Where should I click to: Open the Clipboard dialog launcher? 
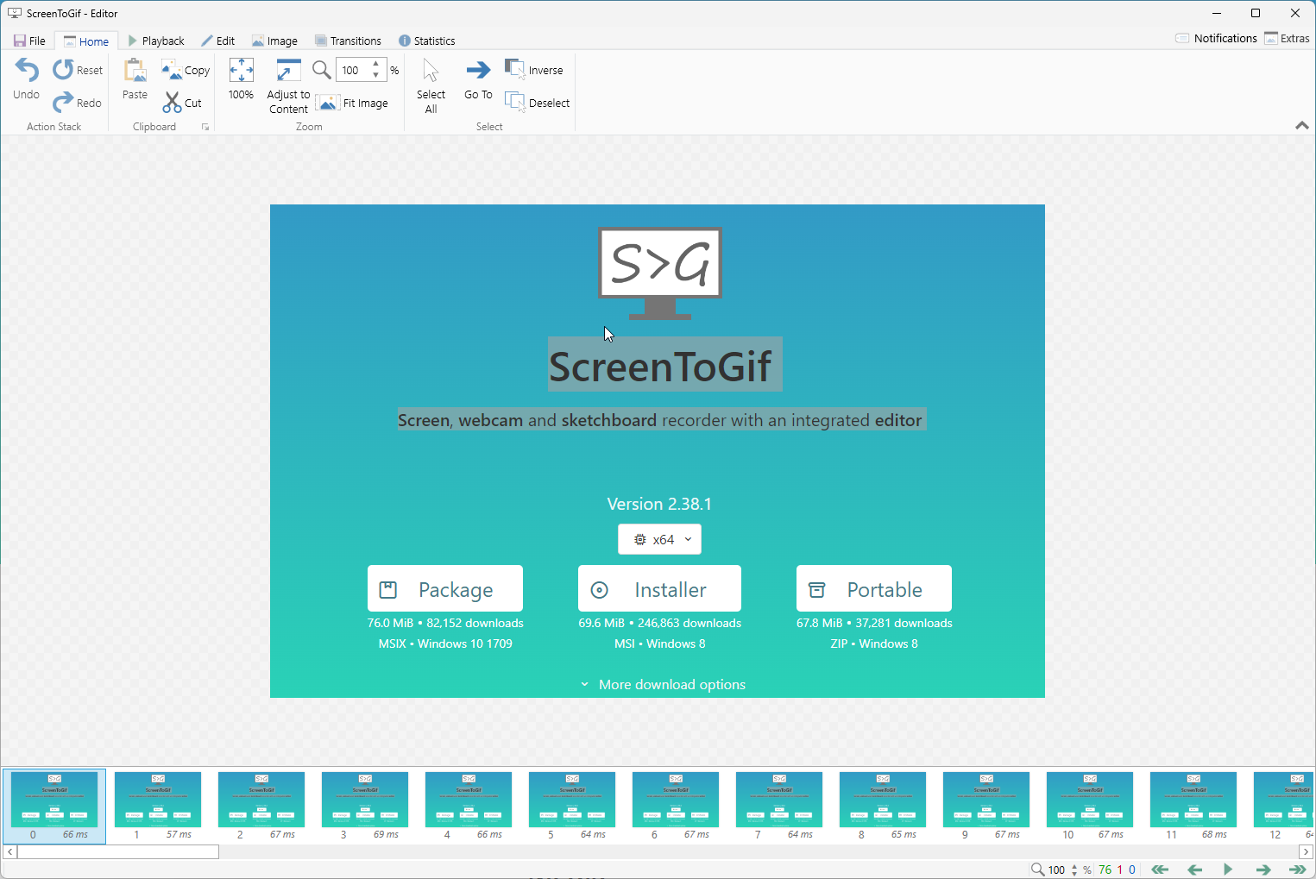coord(205,127)
